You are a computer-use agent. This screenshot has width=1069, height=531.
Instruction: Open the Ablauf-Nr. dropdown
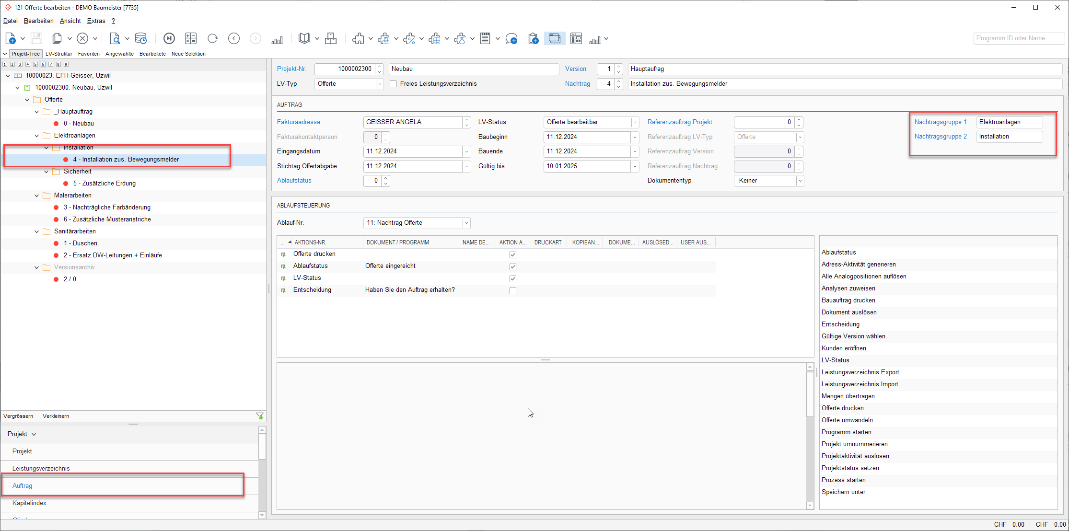click(466, 223)
